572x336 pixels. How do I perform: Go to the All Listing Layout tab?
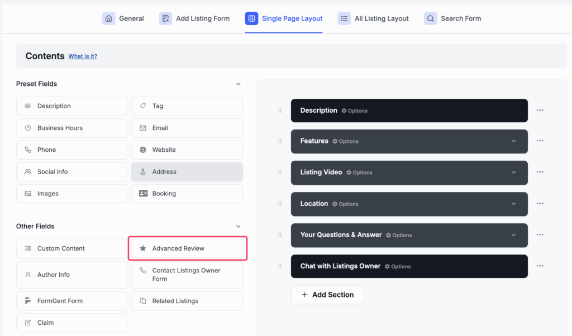373,18
